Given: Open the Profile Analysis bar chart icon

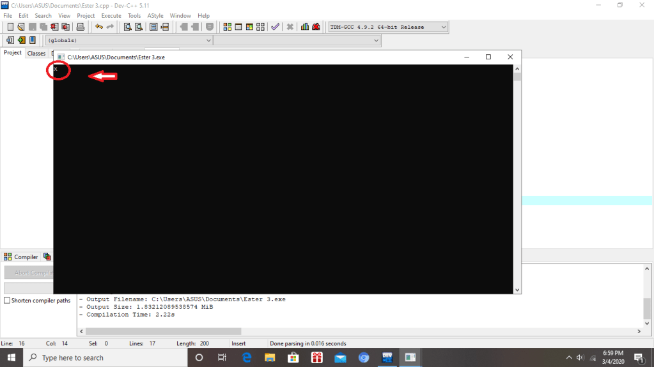Looking at the screenshot, I should [x=305, y=27].
